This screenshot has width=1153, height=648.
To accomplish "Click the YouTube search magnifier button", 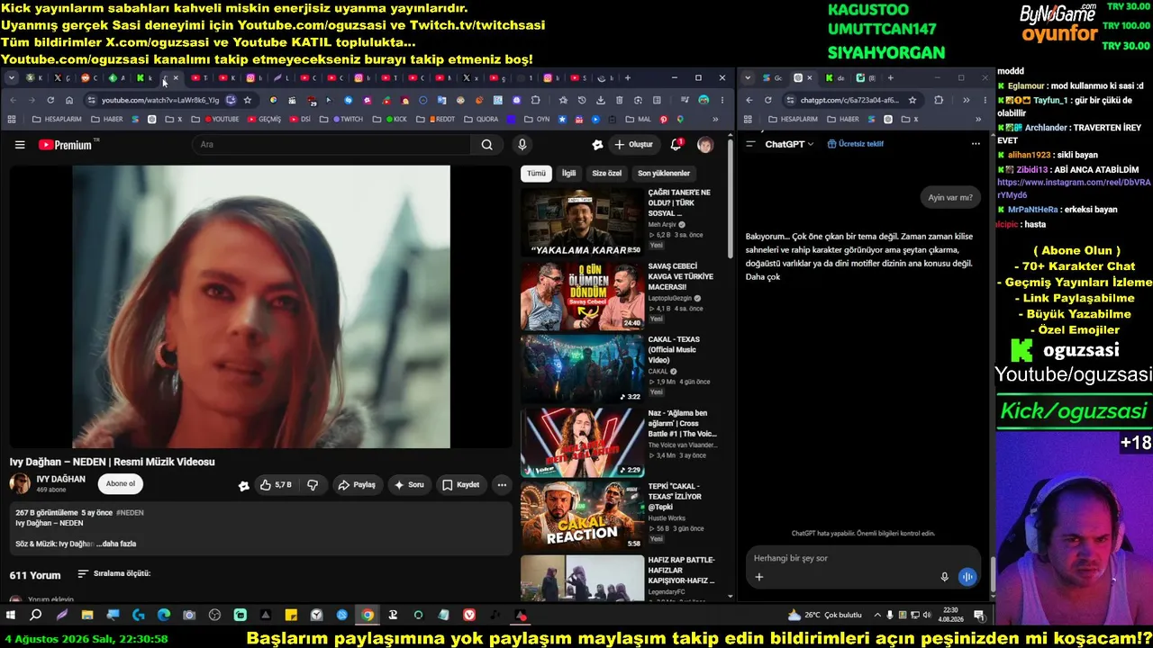I will click(486, 144).
